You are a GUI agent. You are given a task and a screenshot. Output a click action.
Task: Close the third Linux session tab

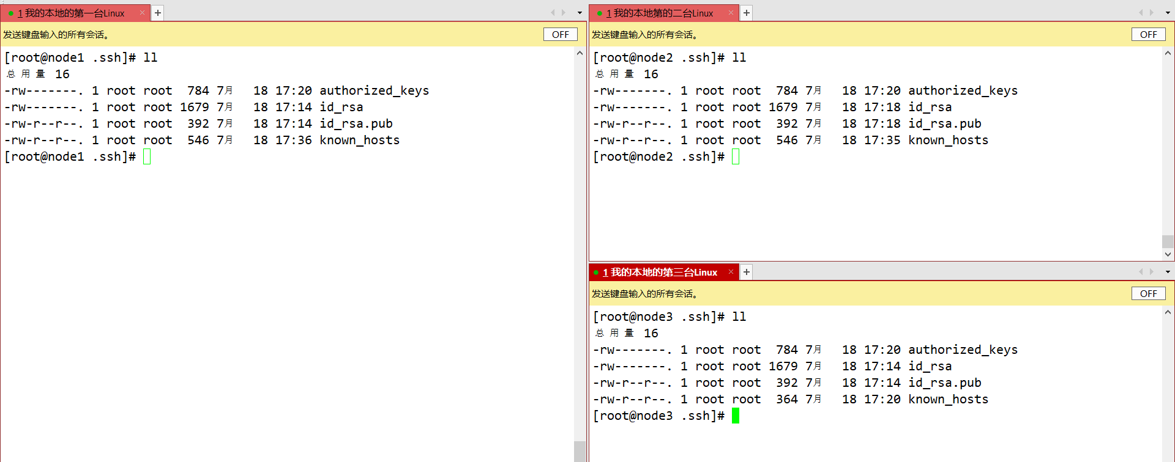[731, 272]
